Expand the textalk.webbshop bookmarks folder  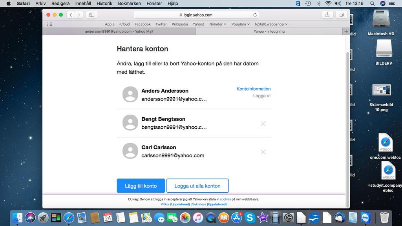point(271,24)
